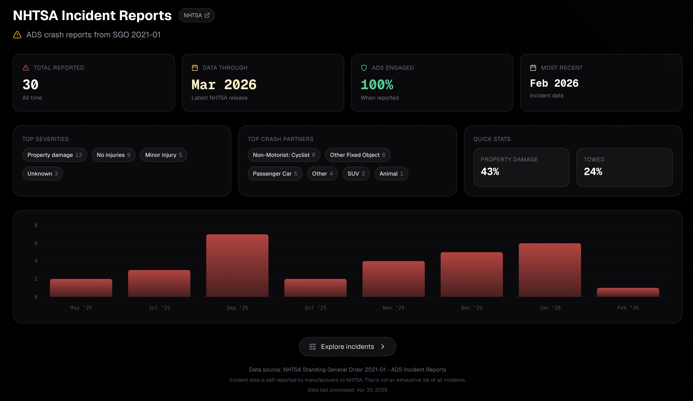
Task: Choose the Non-Motorist: Cyclist crash partner chip
Action: [284, 155]
